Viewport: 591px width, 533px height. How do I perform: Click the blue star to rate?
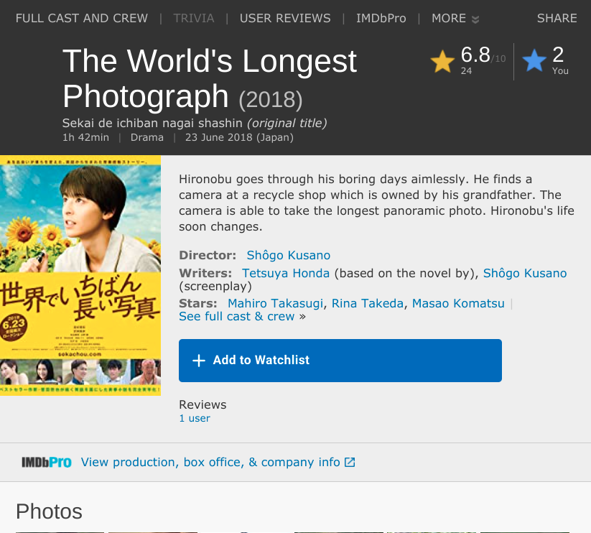pos(534,60)
